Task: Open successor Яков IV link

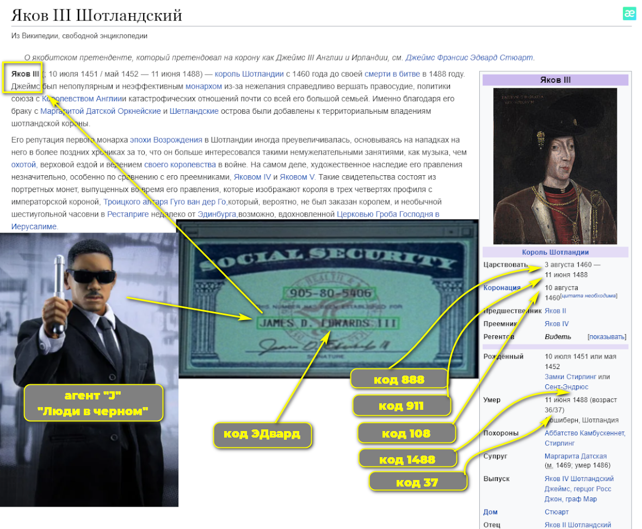Action: [x=557, y=324]
